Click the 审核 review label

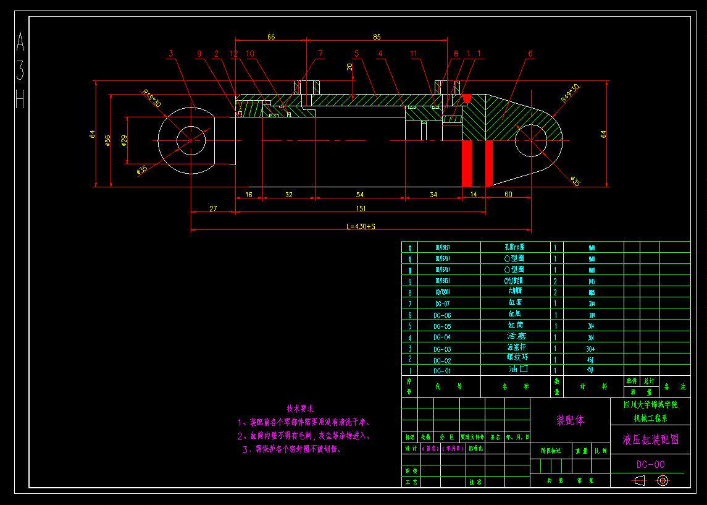tap(411, 471)
